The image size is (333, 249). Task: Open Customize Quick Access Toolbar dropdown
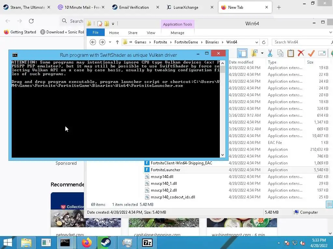coord(113,24)
